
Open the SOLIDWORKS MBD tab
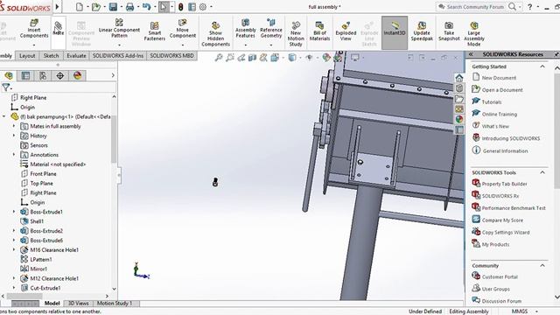(x=171, y=56)
